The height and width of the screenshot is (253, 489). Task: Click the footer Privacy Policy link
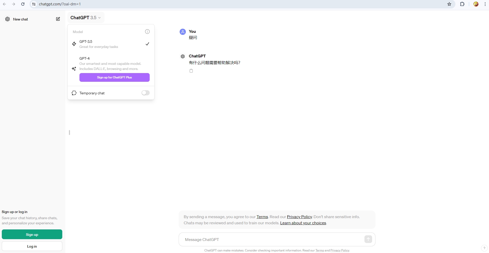point(340,250)
